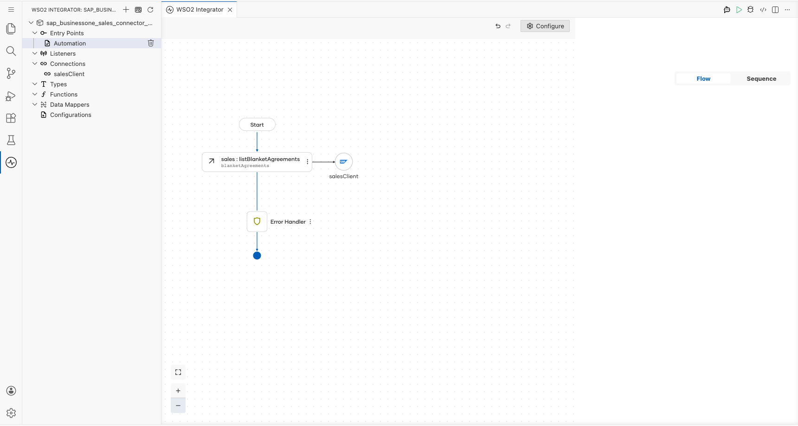Select the WSO2 Integrator editor tab

[199, 10]
